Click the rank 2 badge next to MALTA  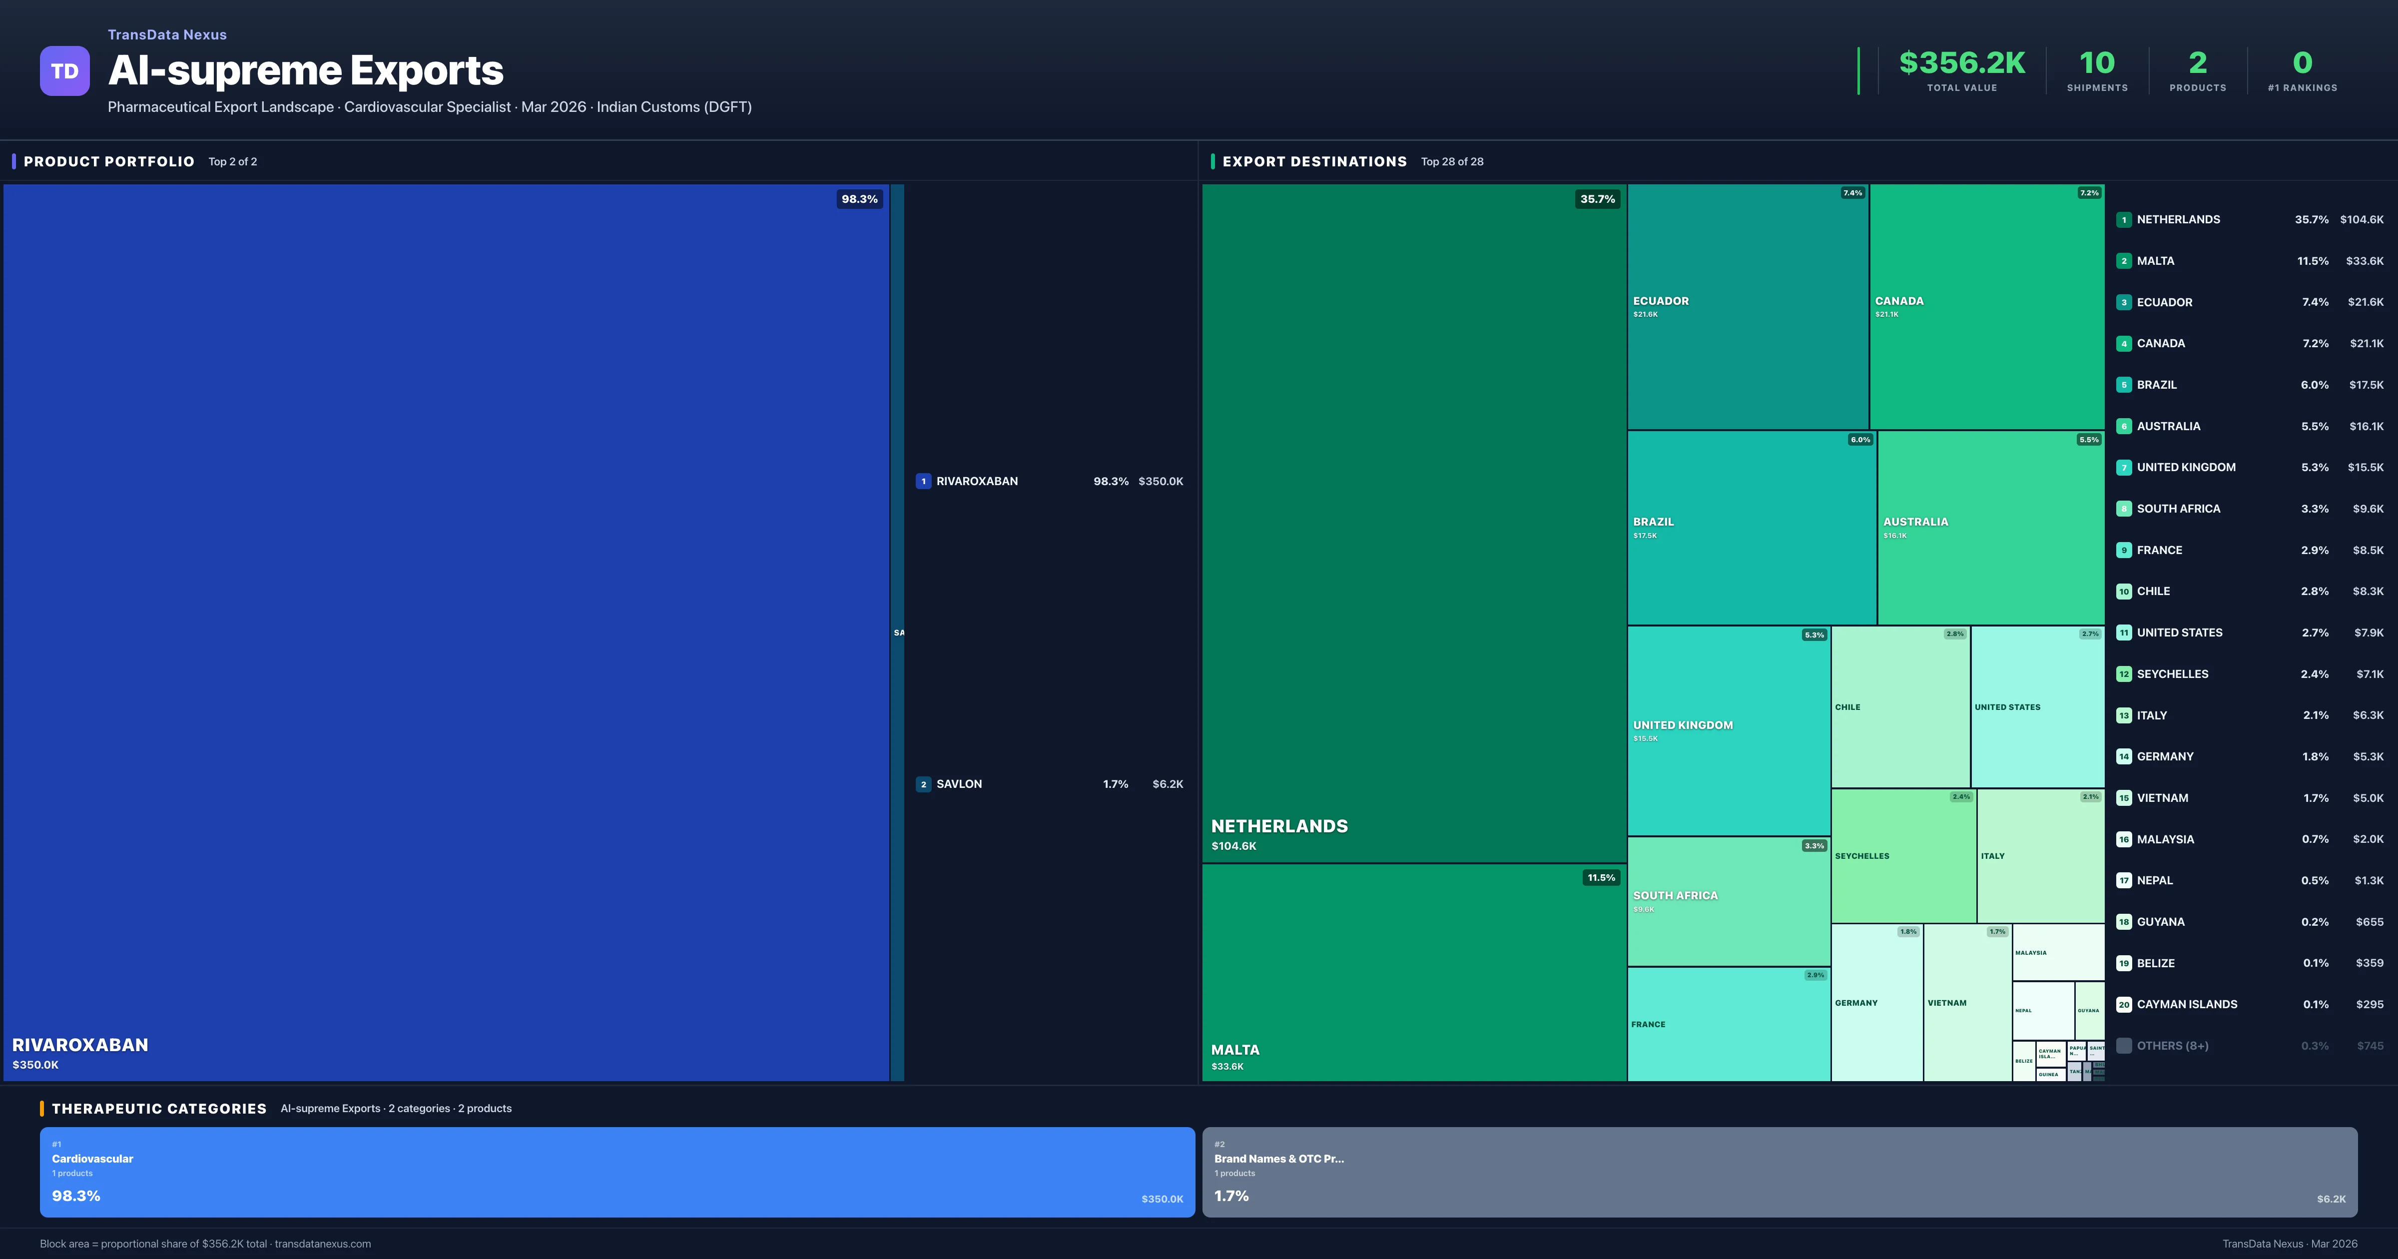(x=2123, y=261)
